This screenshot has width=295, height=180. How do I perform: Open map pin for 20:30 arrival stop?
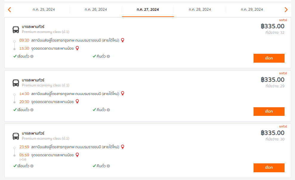(77, 102)
